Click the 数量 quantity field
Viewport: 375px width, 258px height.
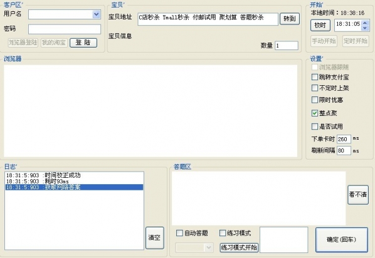point(287,45)
